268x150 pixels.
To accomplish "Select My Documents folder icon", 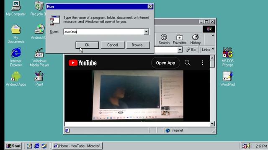I will 16,34.
